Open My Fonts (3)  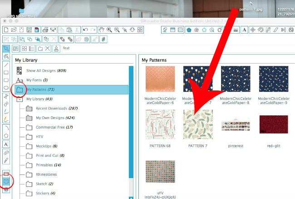pyautogui.click(x=37, y=80)
